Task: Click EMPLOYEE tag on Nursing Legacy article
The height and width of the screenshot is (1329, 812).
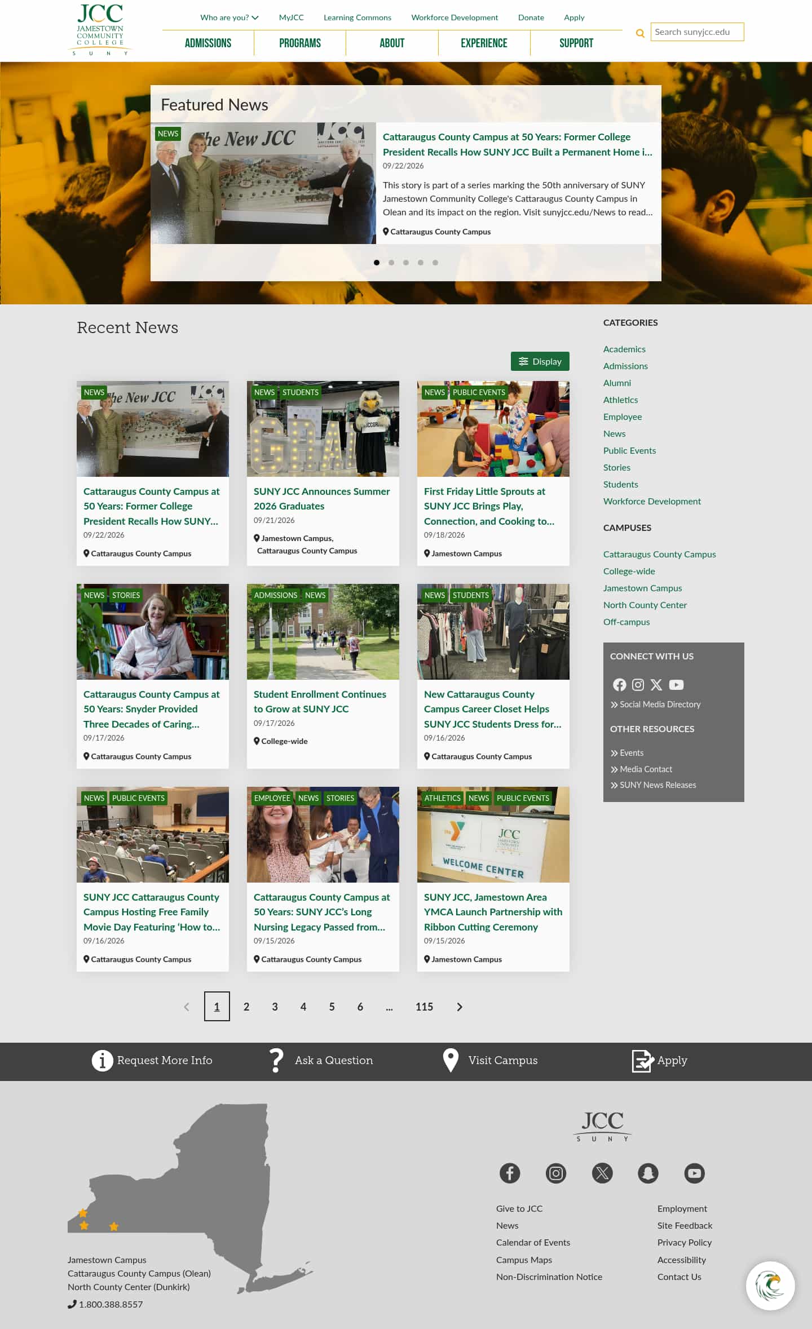Action: pyautogui.click(x=272, y=798)
